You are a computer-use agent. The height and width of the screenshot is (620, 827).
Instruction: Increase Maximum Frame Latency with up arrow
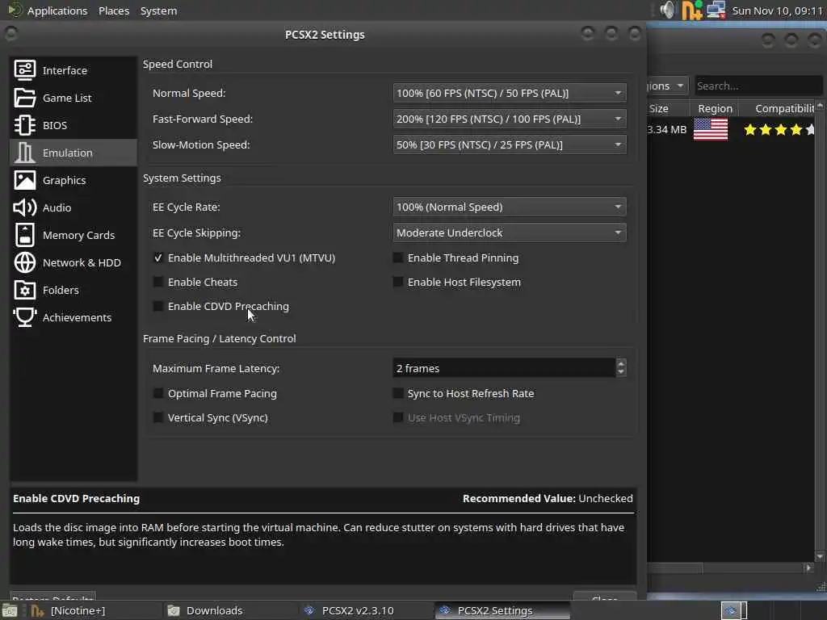click(621, 363)
